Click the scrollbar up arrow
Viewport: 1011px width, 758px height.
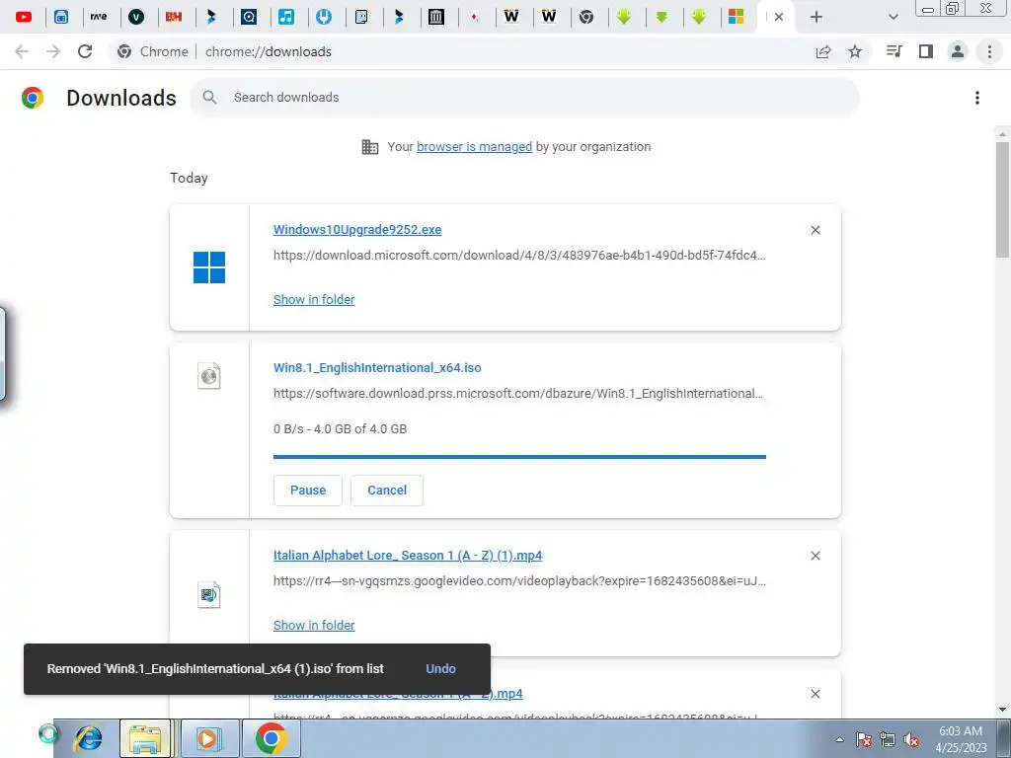(x=1002, y=133)
